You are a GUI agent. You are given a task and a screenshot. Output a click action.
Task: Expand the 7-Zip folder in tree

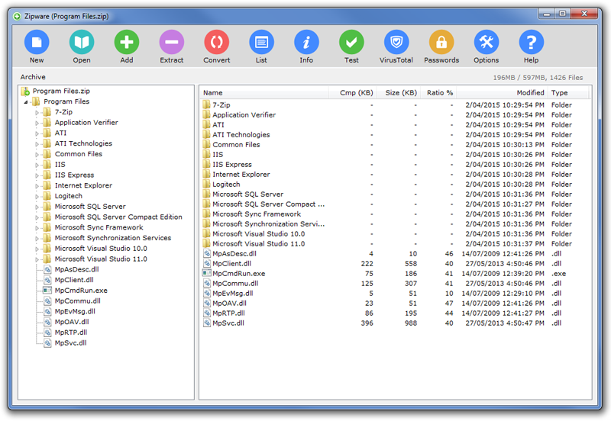pos(37,112)
